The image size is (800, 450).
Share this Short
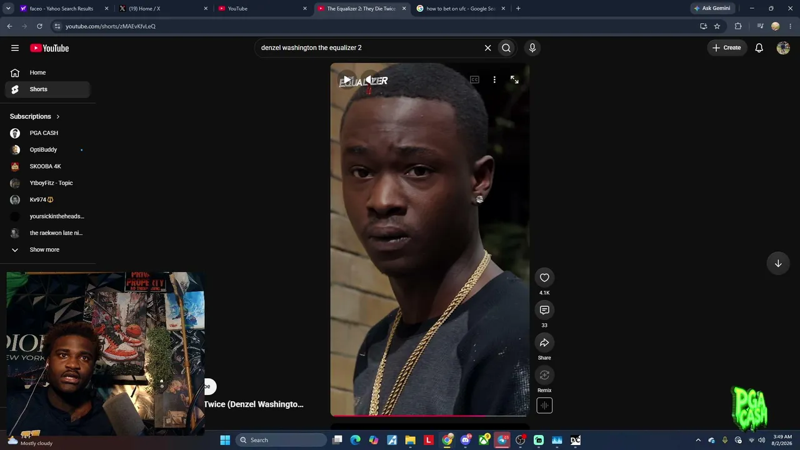[544, 342]
